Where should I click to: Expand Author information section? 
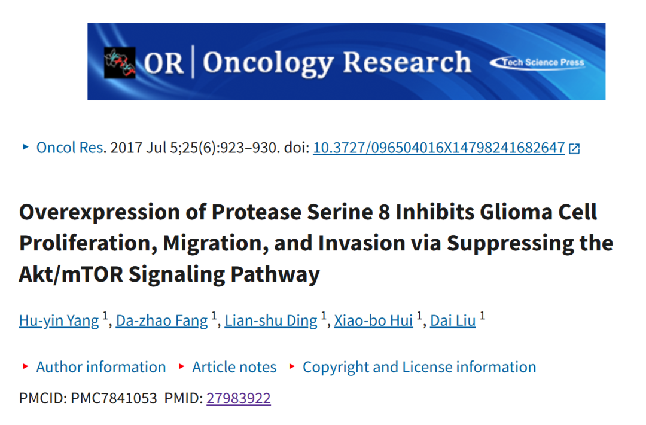[101, 367]
